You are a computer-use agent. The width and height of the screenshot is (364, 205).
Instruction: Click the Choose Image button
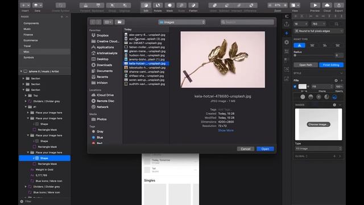318,125
